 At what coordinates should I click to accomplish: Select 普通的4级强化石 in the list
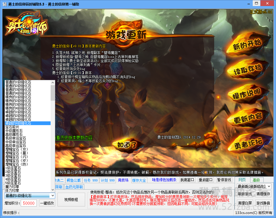pos(28,93)
